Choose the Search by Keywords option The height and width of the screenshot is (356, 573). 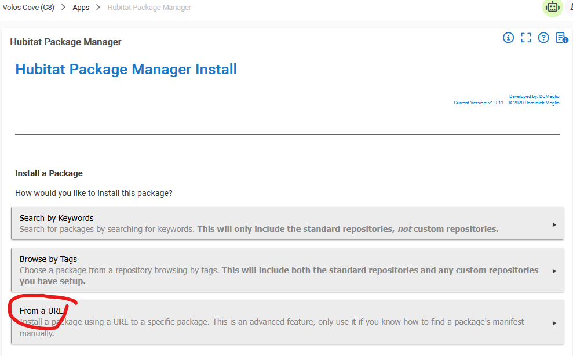click(287, 224)
